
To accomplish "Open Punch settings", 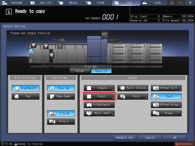I will click(x=99, y=96).
